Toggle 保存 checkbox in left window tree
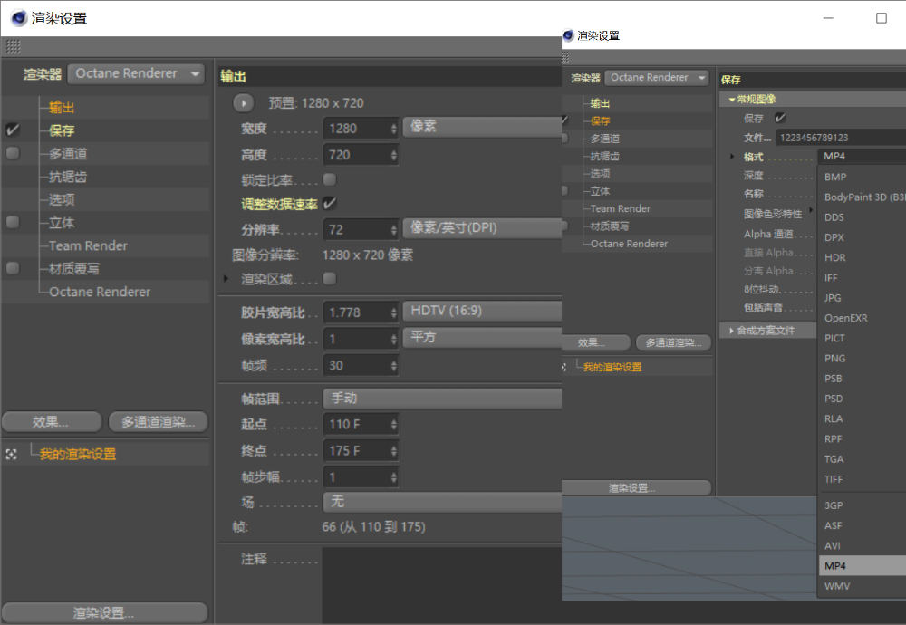The image size is (906, 625). (x=12, y=130)
